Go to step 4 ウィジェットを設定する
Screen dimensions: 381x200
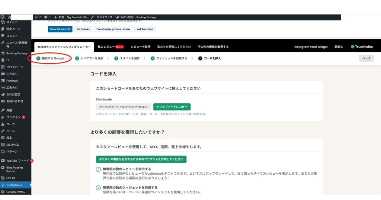169,58
